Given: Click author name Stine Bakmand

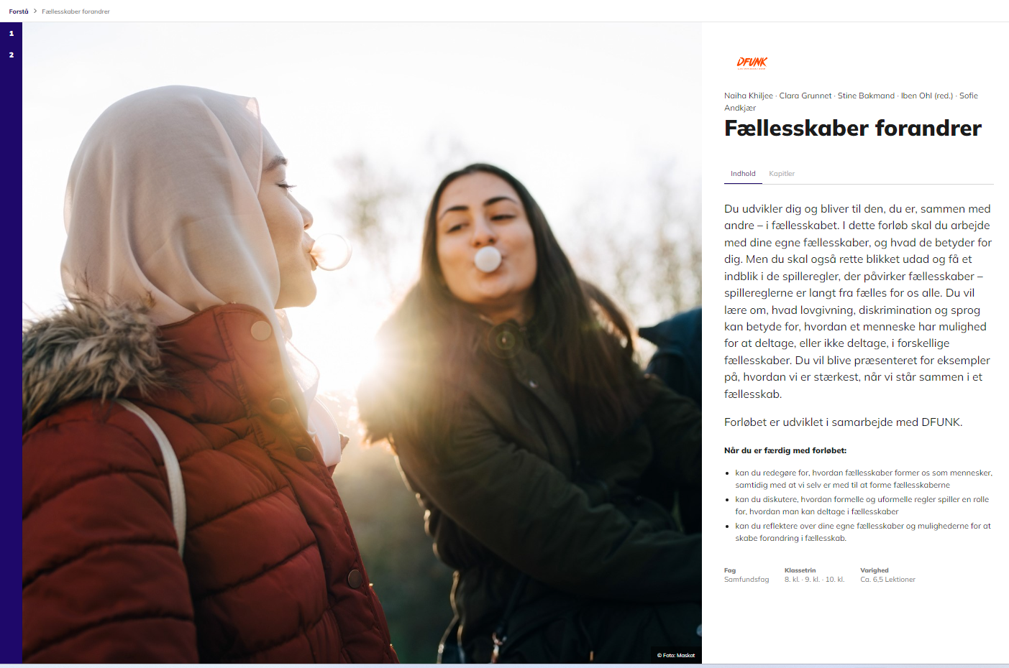Looking at the screenshot, I should click(866, 96).
